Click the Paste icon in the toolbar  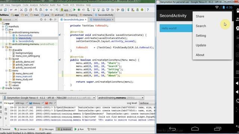click(31, 10)
